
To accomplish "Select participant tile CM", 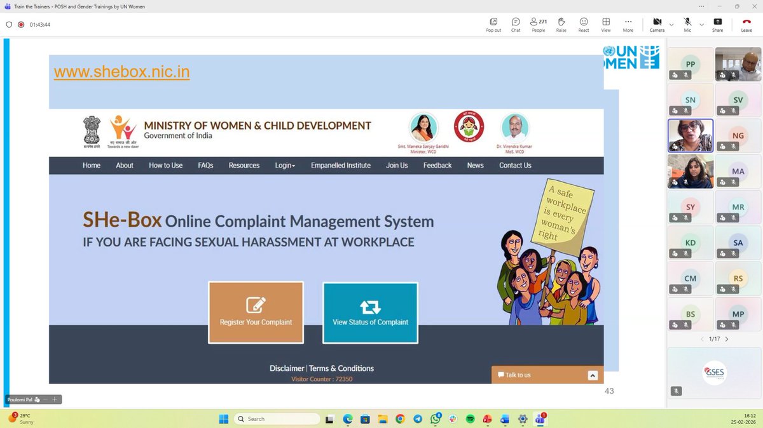I will (x=691, y=278).
